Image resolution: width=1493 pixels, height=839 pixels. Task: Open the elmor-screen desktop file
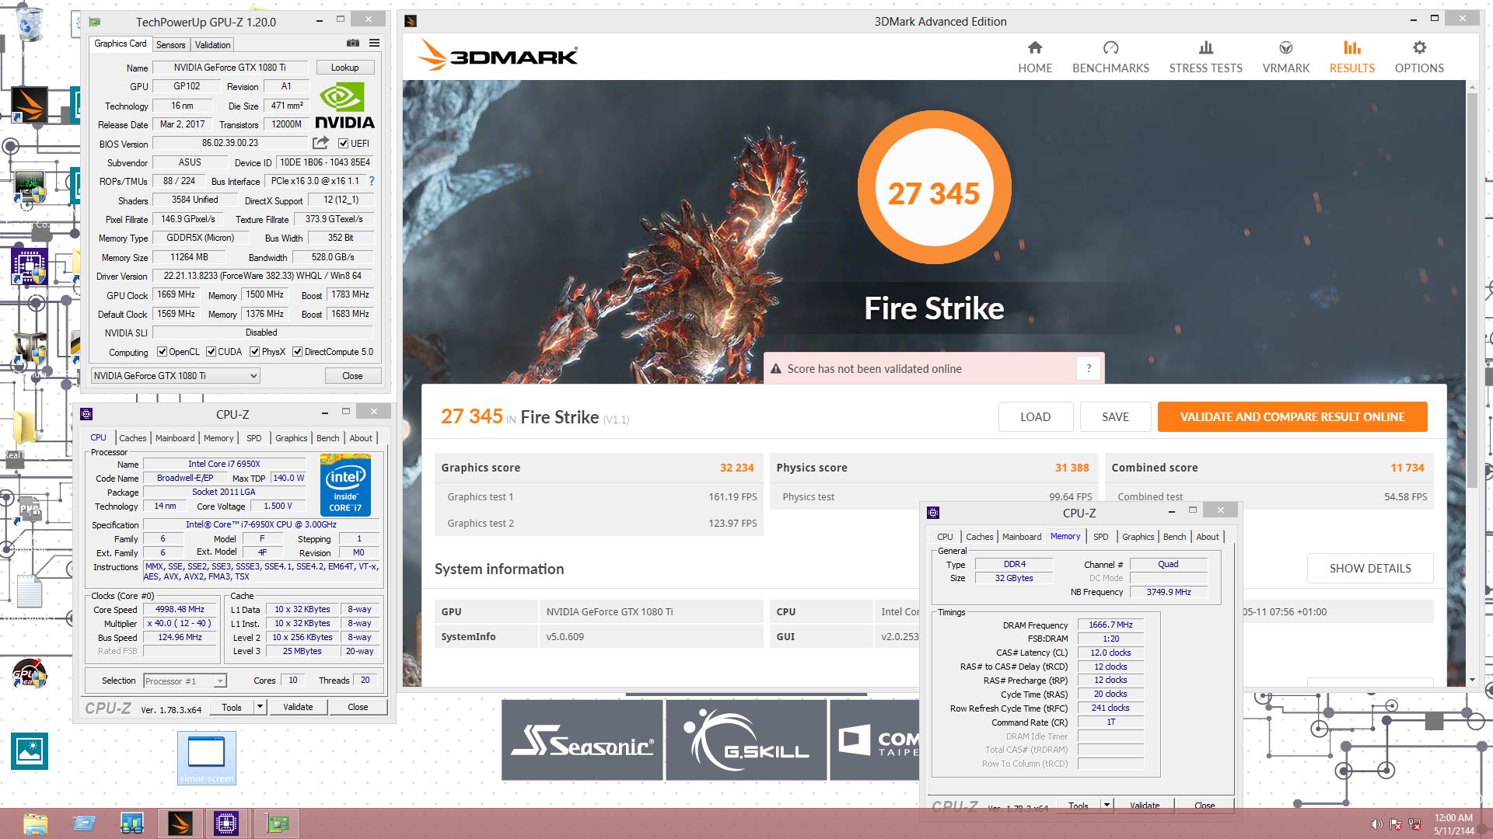206,757
